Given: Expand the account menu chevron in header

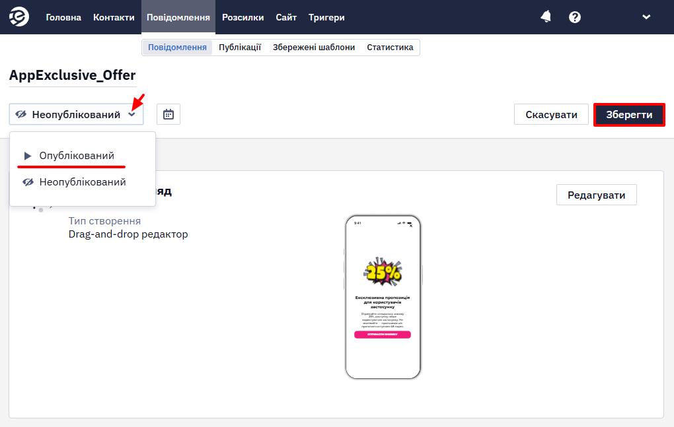Looking at the screenshot, I should pos(646,17).
